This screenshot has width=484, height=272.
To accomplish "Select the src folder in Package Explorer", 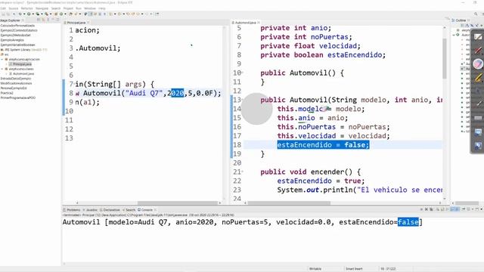I will click(5, 54).
